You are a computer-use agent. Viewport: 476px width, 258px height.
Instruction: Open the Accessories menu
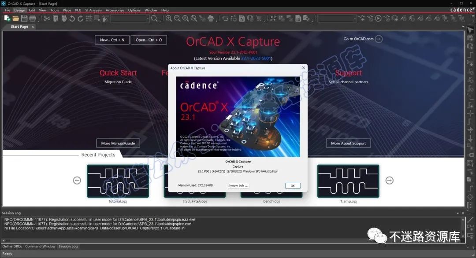point(115,10)
